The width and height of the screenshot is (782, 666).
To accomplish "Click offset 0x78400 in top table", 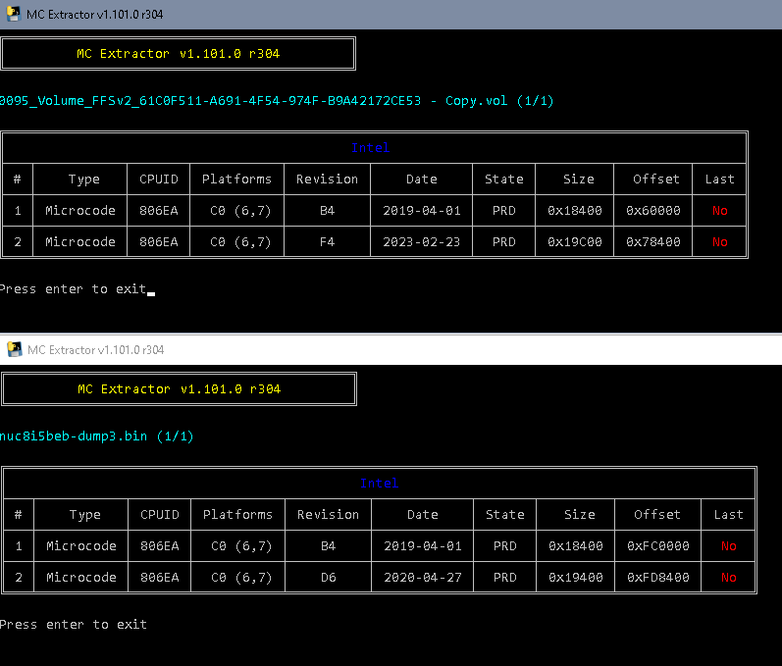I will tap(653, 241).
